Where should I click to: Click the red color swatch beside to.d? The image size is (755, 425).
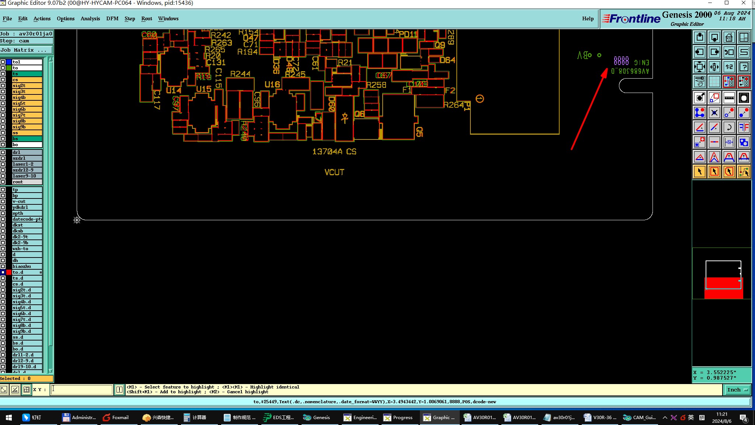(9, 272)
